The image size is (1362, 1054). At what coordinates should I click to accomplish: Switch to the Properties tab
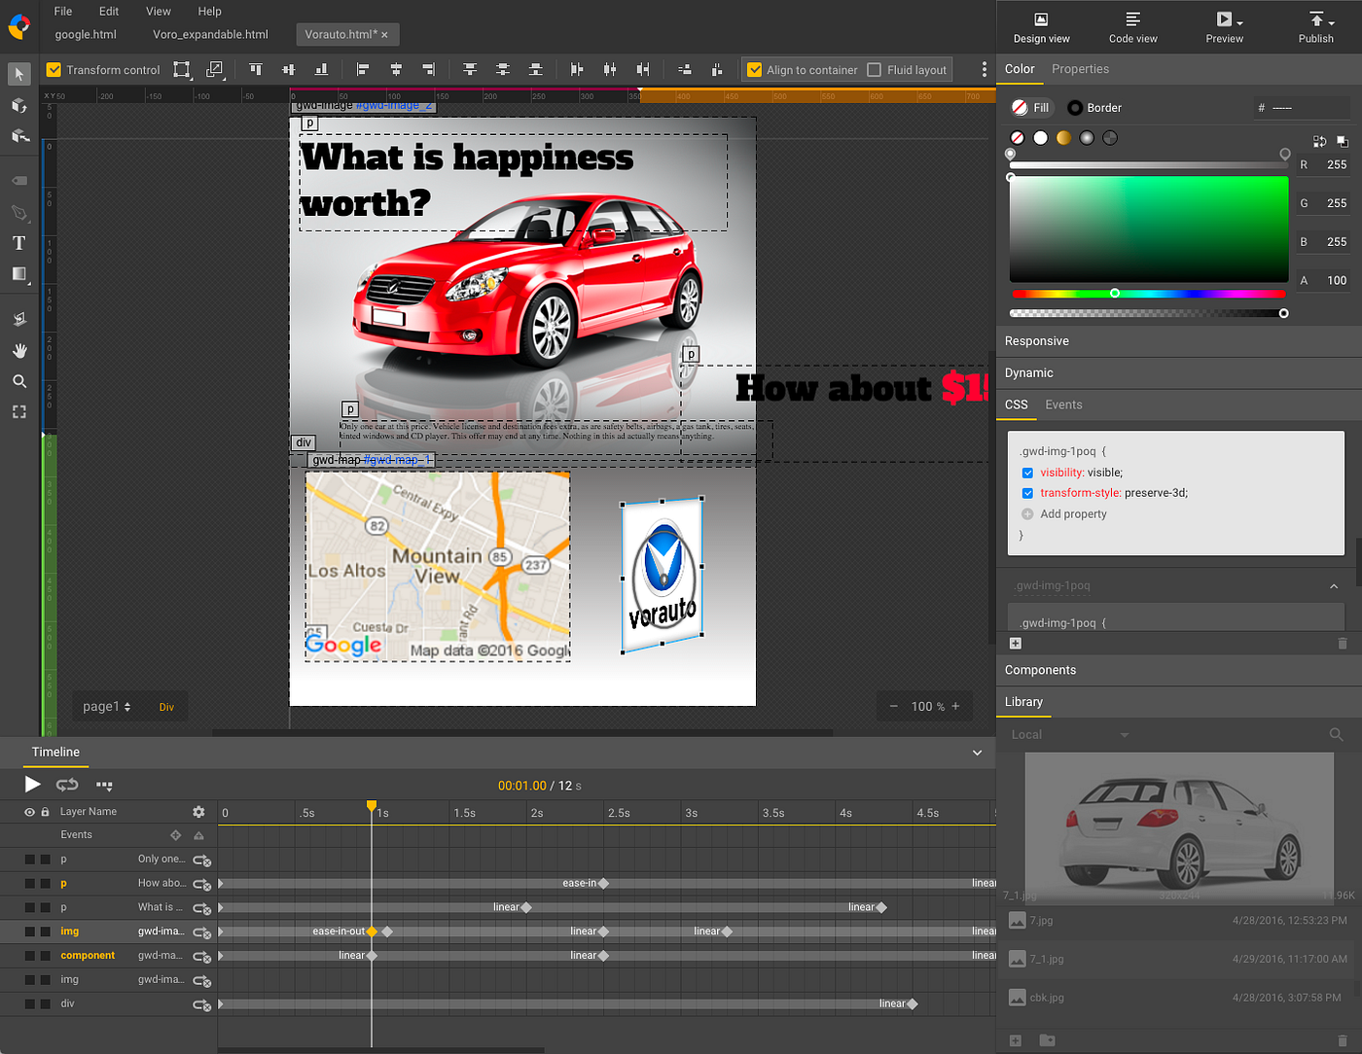click(x=1080, y=69)
